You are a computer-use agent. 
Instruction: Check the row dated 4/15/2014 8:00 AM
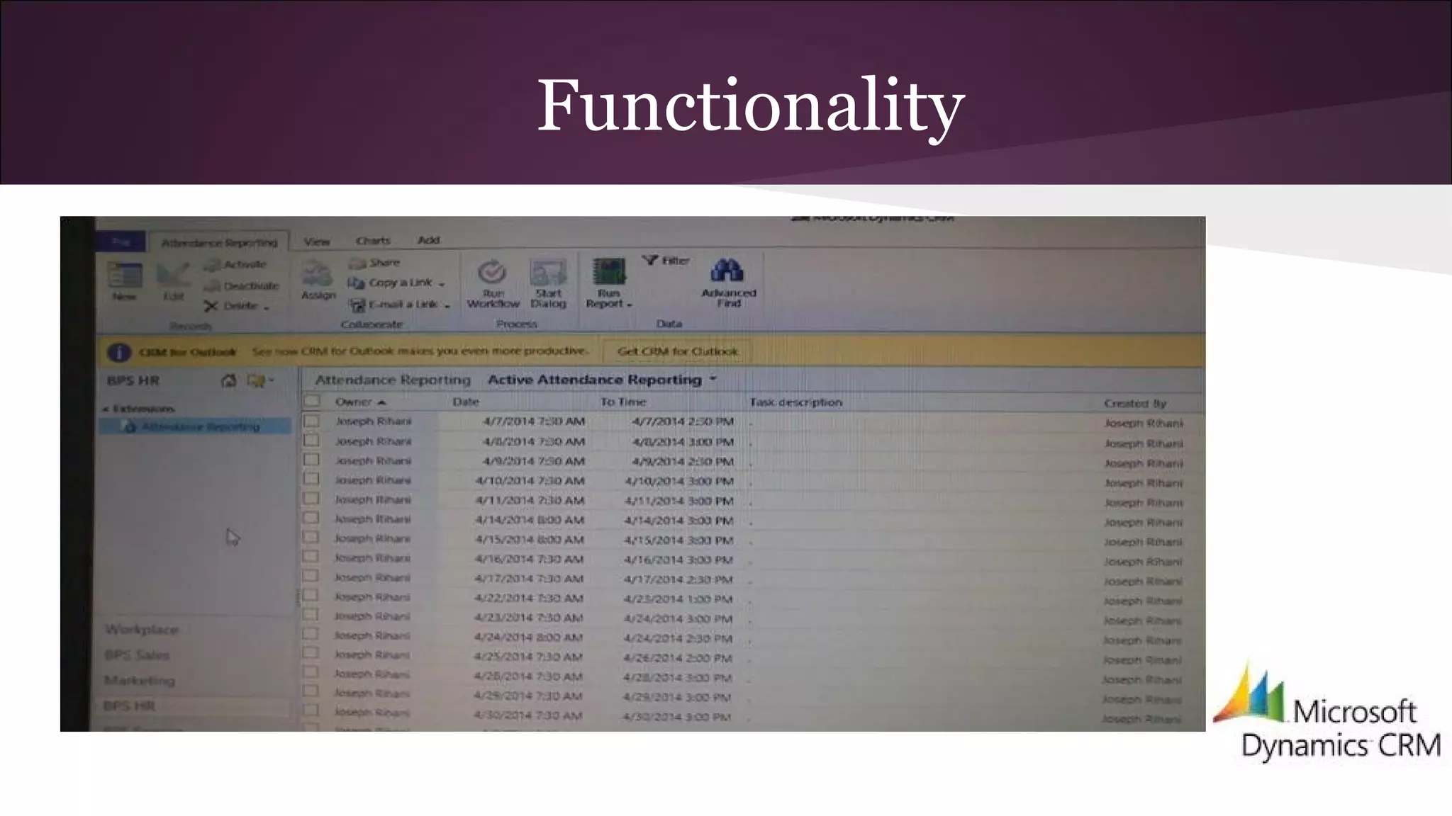pyautogui.click(x=311, y=537)
